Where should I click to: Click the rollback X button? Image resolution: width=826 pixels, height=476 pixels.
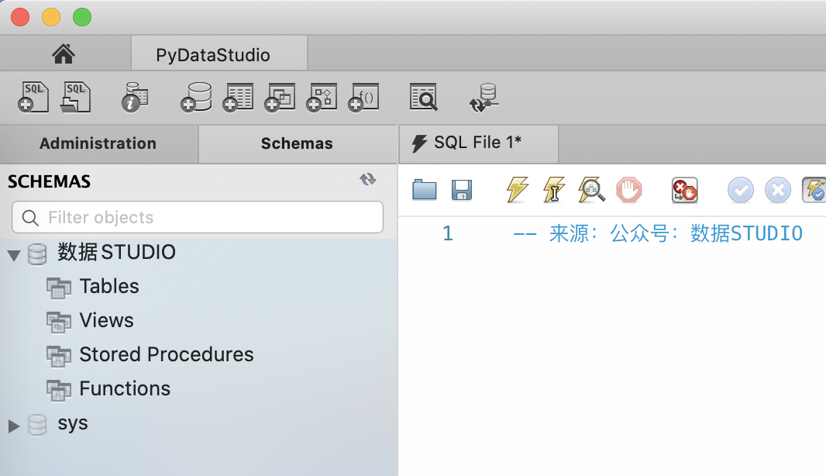pos(777,189)
